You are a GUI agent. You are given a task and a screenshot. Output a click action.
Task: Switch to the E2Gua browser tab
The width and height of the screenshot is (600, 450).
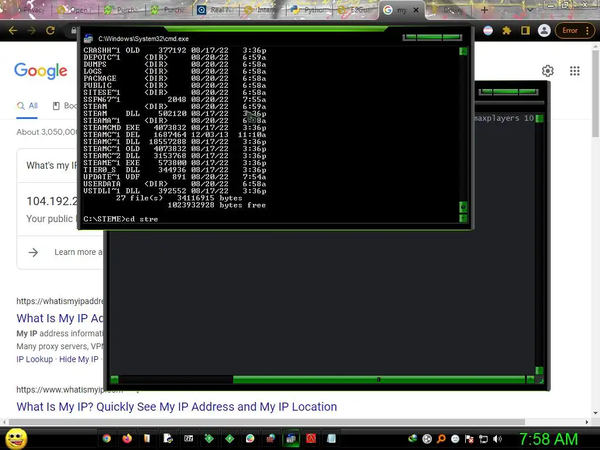(x=356, y=10)
